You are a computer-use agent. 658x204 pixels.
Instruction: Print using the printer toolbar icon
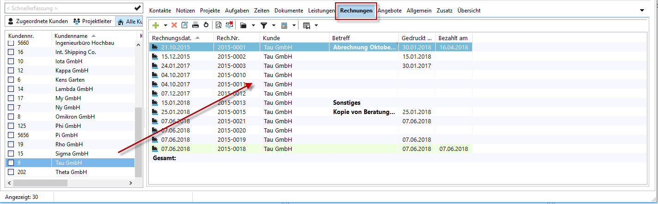click(x=195, y=25)
